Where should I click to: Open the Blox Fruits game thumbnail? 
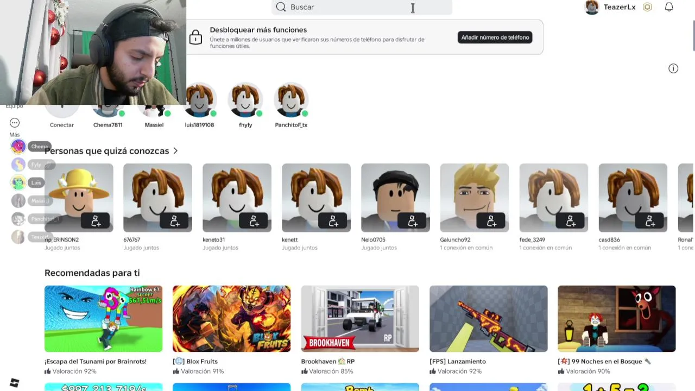point(231,319)
